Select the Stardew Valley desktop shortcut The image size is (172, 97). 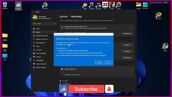[85, 6]
